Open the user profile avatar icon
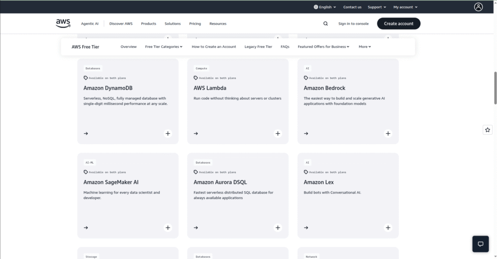 tap(478, 7)
